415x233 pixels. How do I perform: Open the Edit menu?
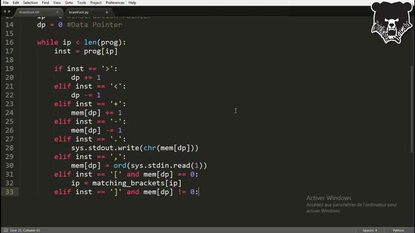click(x=16, y=3)
